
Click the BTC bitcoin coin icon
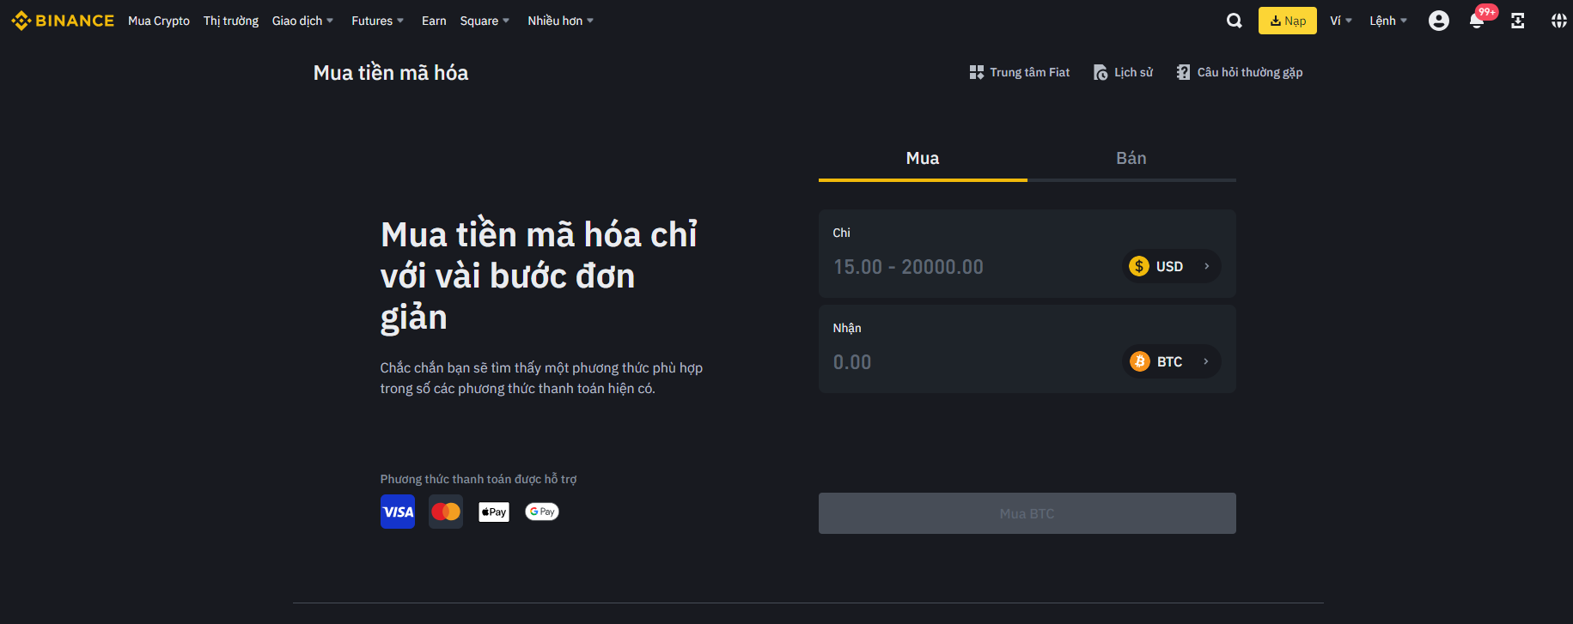click(x=1140, y=361)
